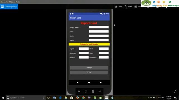179x100 pixels.
Task: Open the Windows Start menu
Action: pos(3,97)
